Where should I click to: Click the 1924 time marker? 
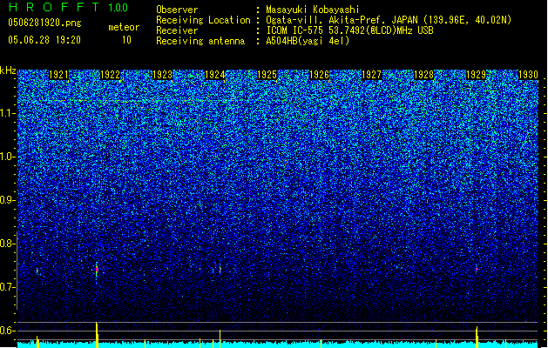tap(214, 75)
